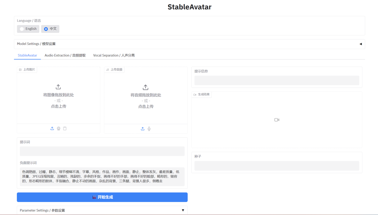Screen dimensions: 378x215
Task: Click the music note icon beside 上传音频
Action: (x=108, y=70)
